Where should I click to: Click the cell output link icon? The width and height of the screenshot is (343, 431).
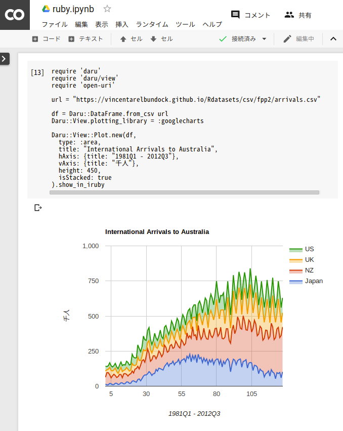(x=38, y=207)
